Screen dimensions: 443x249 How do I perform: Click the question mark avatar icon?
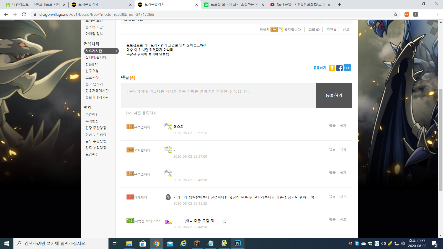[x=168, y=197]
